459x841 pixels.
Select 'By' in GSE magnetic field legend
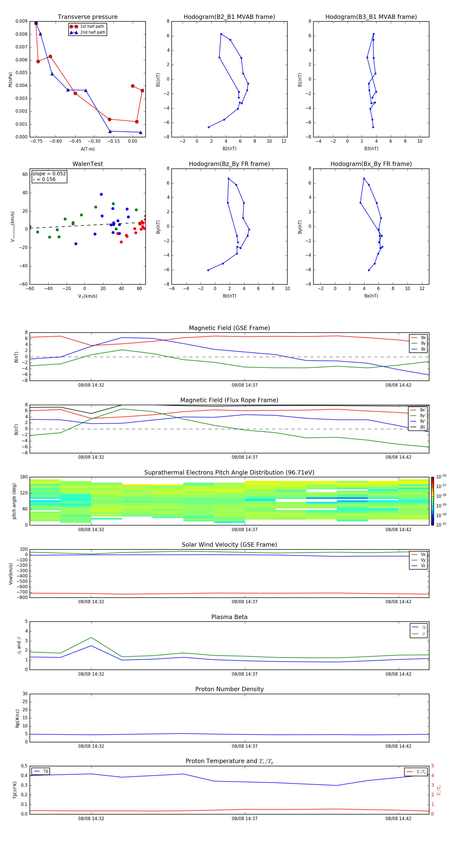pos(418,343)
